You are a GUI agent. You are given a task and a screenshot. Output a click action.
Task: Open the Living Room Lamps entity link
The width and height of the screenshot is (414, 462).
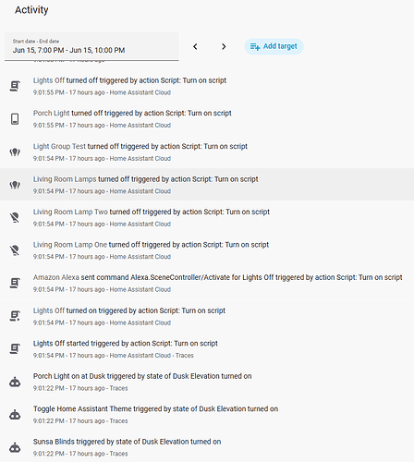tap(65, 179)
